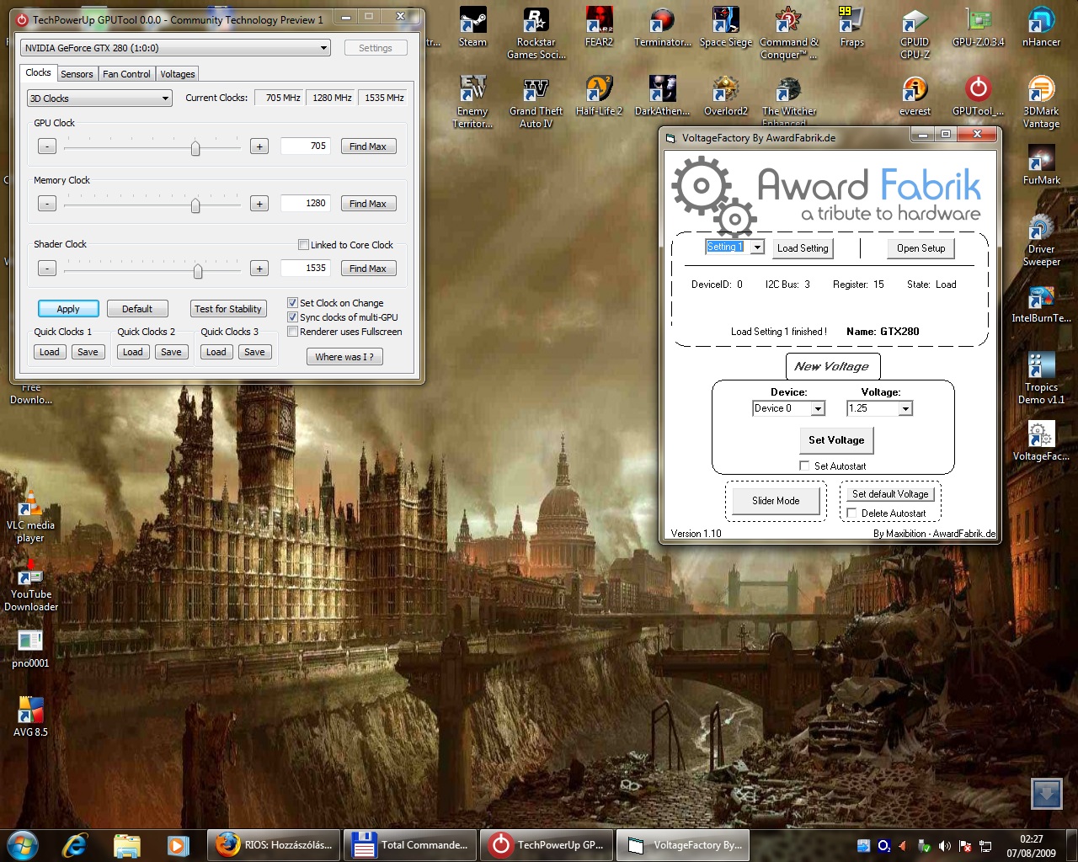Viewport: 1078px width, 862px height.
Task: Open the Steam desktop shortcut
Action: 472,26
